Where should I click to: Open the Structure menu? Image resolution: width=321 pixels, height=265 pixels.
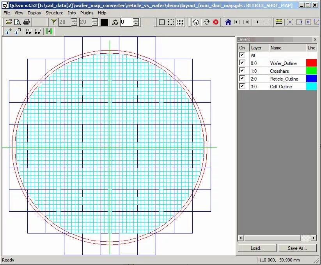(55, 13)
